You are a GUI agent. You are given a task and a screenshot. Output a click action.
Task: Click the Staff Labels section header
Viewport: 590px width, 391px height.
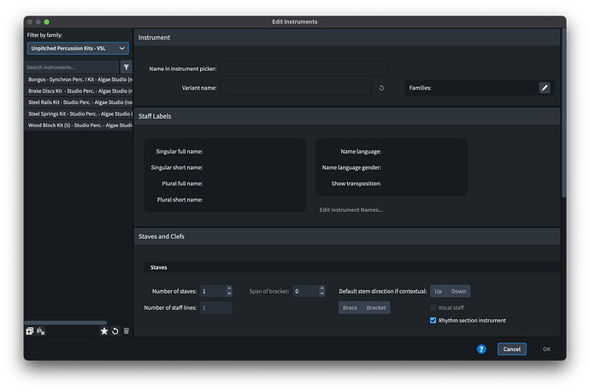tap(347, 116)
